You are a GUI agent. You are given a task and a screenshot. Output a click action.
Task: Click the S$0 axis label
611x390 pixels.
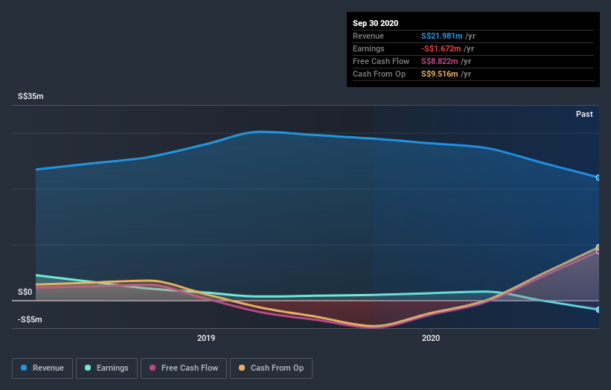click(25, 292)
